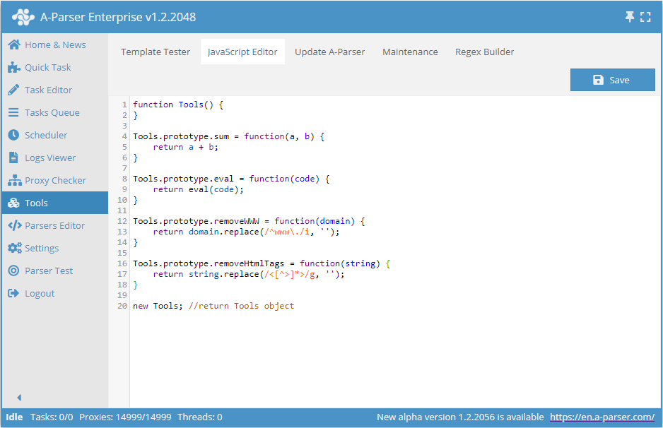Switch to the Maintenance tab
The width and height of the screenshot is (663, 428).
click(410, 52)
